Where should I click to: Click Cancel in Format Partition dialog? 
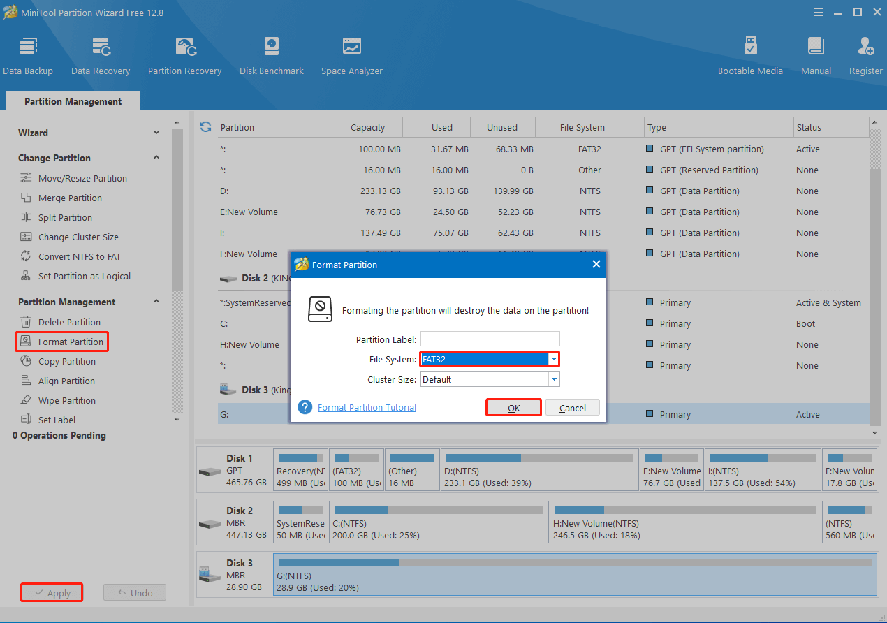[x=573, y=408]
